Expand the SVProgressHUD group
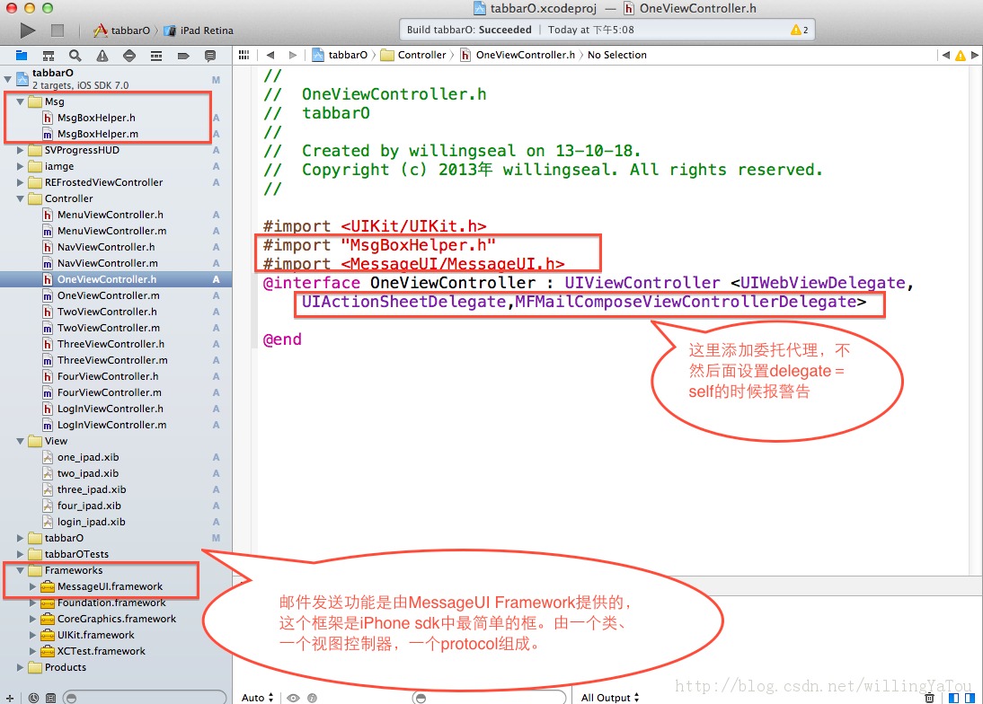Image resolution: width=983 pixels, height=704 pixels. 20,150
